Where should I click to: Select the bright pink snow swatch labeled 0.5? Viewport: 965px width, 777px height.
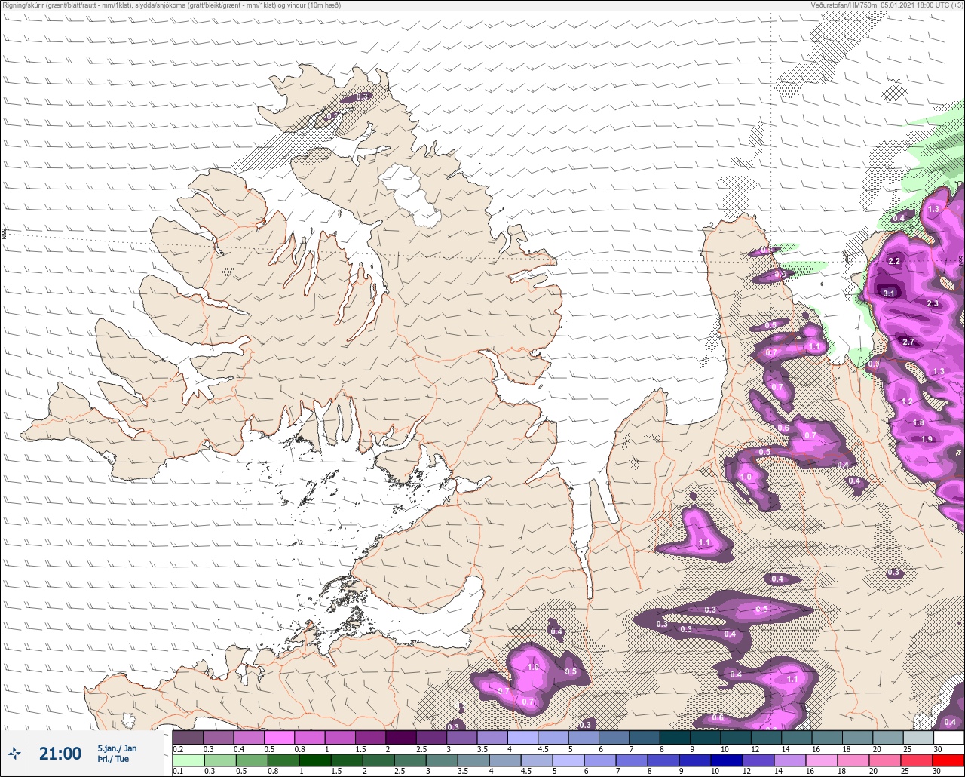pos(279,737)
